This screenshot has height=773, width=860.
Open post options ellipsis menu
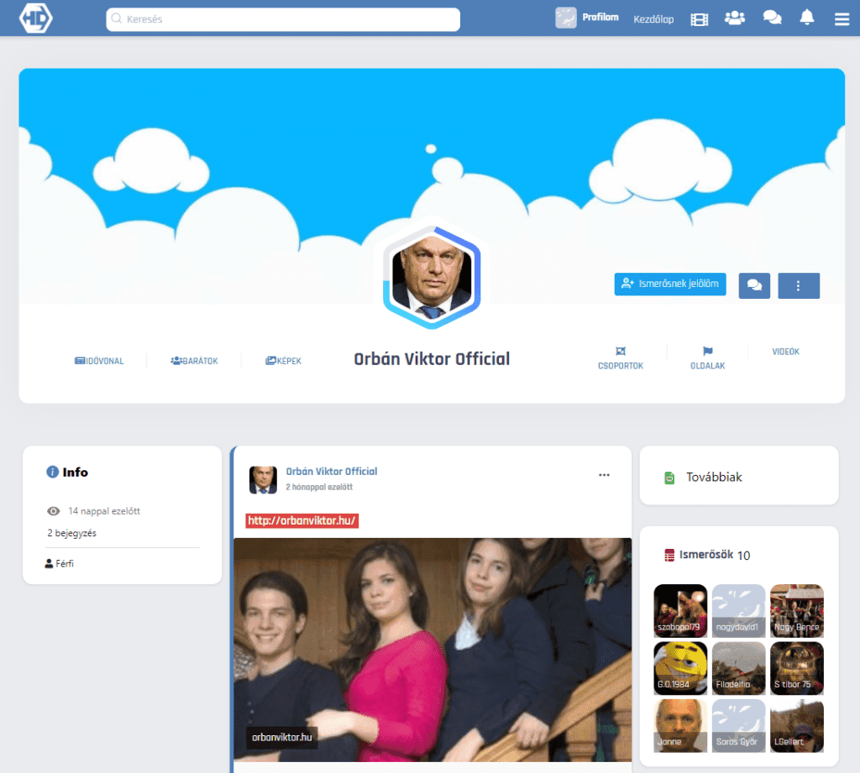[604, 475]
